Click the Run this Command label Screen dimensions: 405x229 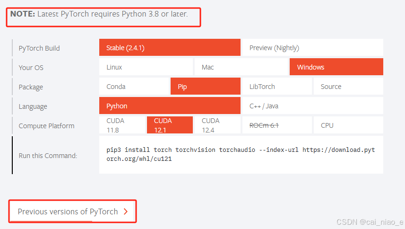pyautogui.click(x=48, y=156)
